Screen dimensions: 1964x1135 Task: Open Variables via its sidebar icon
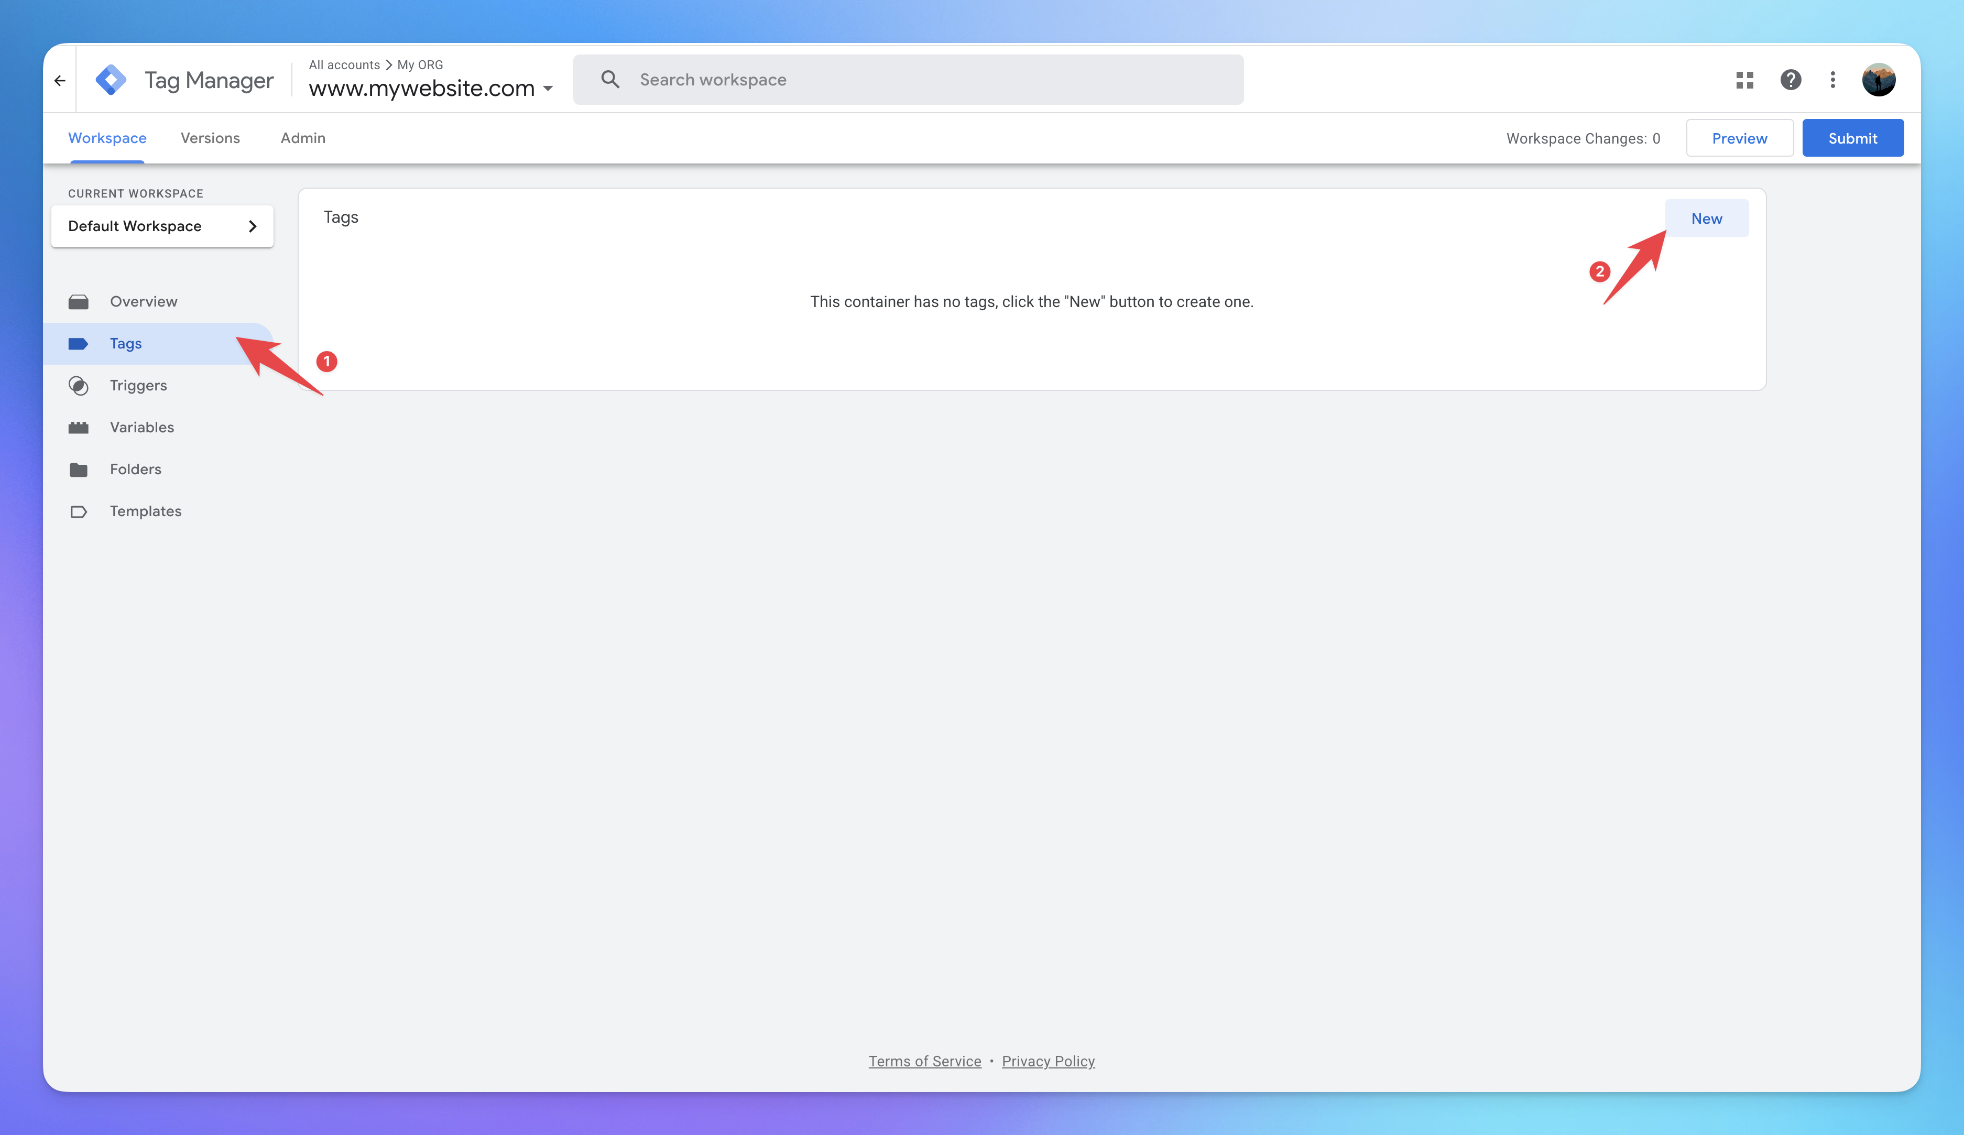click(x=79, y=427)
